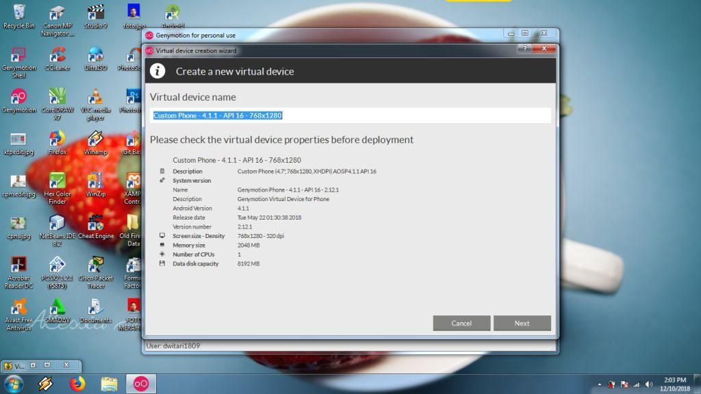This screenshot has width=701, height=394.
Task: Click Winamp lightning taskbar icon
Action: 45,384
